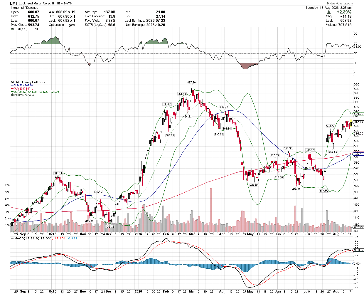Click the 547.47 price annotation
364x294 pixels.
(310, 150)
